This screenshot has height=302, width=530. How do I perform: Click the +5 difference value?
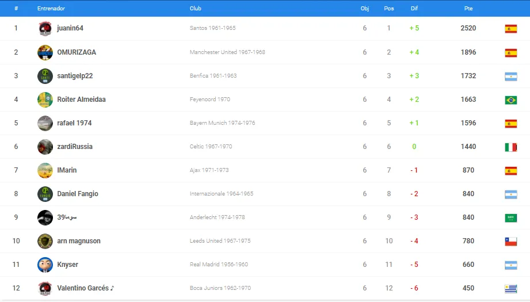[414, 28]
